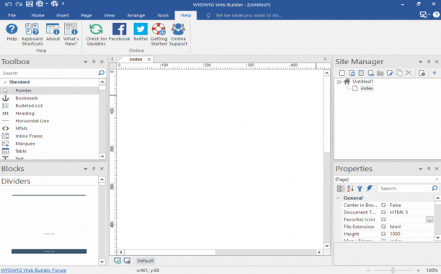
Task: Toggle the File Extension property marker
Action: 383,226
